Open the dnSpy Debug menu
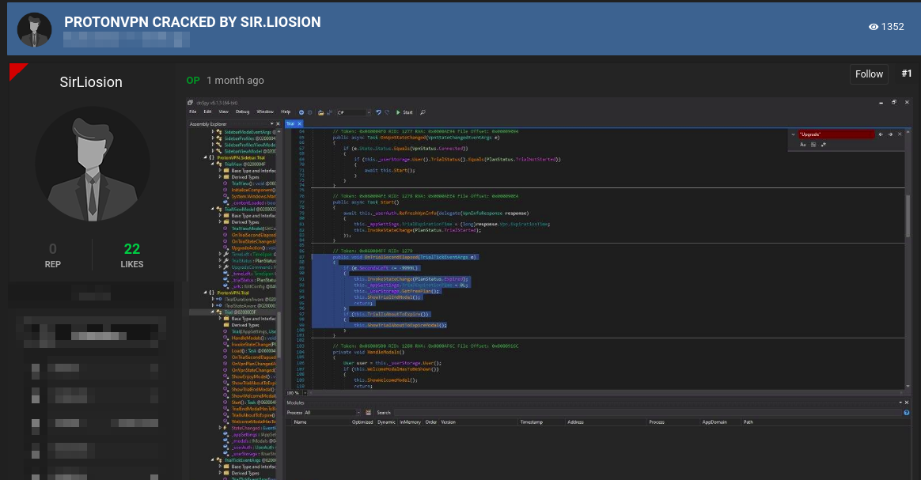Viewport: 921px width, 480px height. pyautogui.click(x=243, y=112)
